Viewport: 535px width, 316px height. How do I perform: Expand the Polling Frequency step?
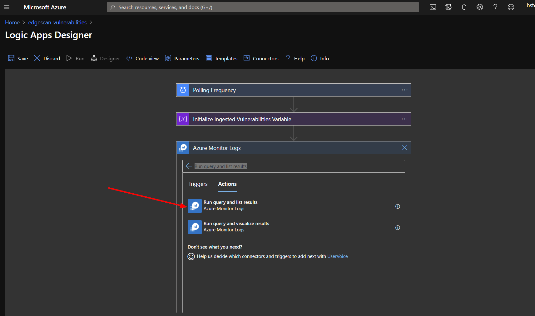tap(294, 90)
